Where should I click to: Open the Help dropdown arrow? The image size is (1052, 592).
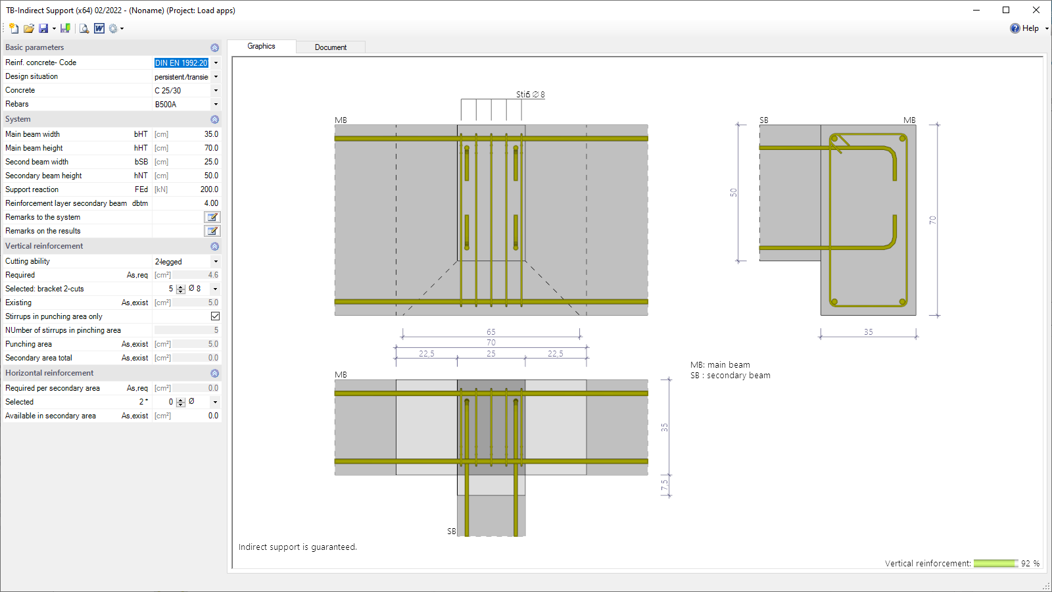point(1047,28)
